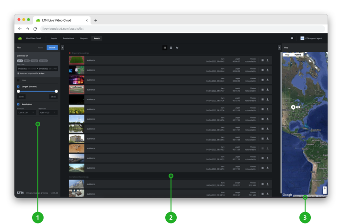Reload the page in browser
Image resolution: width=342 pixels, height=224 pixels.
[x=35, y=29]
